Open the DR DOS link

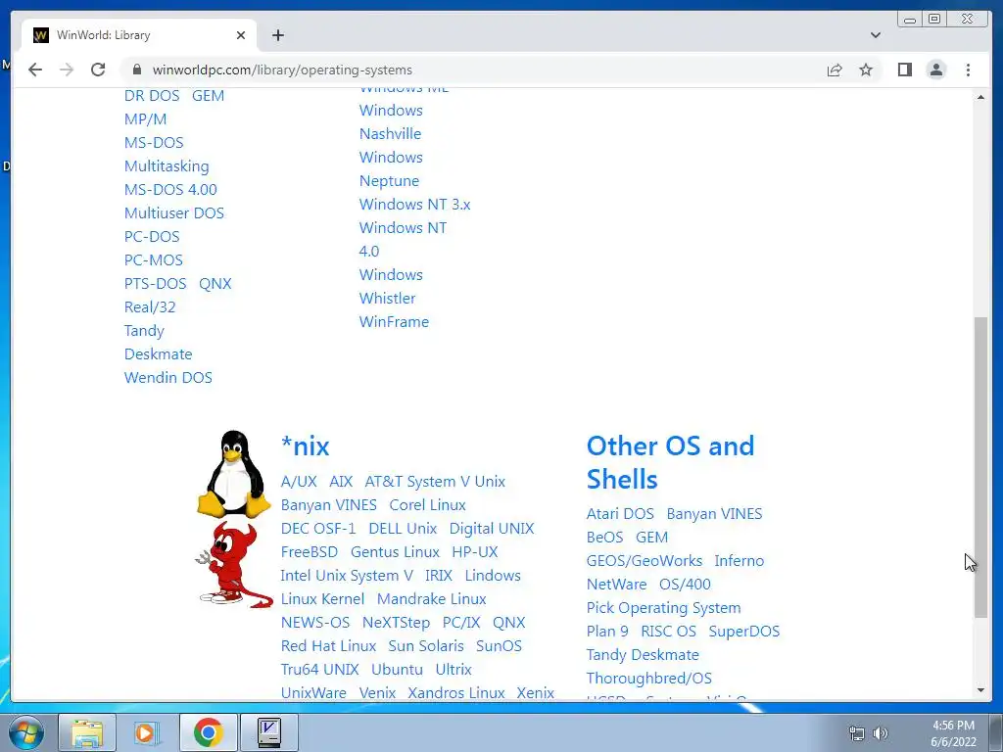click(x=152, y=95)
